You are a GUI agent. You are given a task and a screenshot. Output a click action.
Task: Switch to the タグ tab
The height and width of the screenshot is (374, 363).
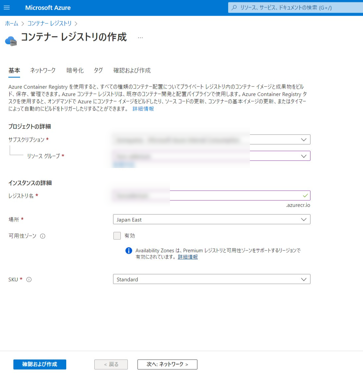(98, 70)
